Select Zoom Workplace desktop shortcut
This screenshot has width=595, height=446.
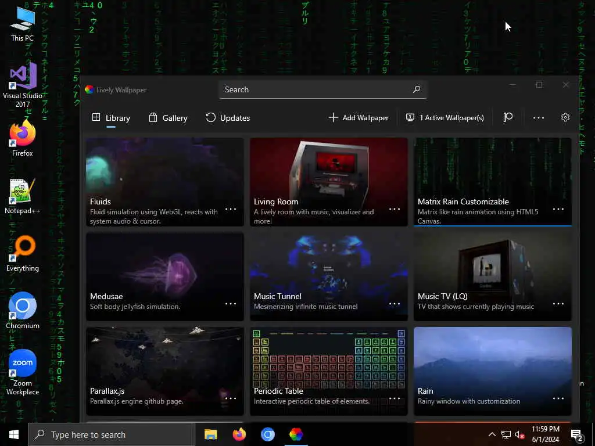tap(23, 373)
